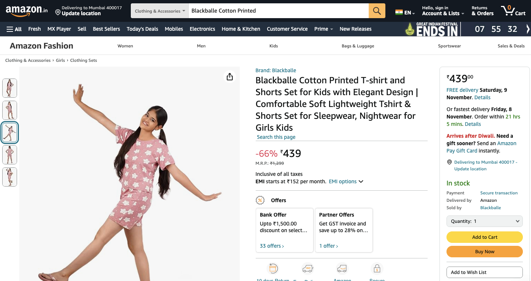The image size is (531, 281).
Task: Click the share icon on product image
Action: [230, 77]
